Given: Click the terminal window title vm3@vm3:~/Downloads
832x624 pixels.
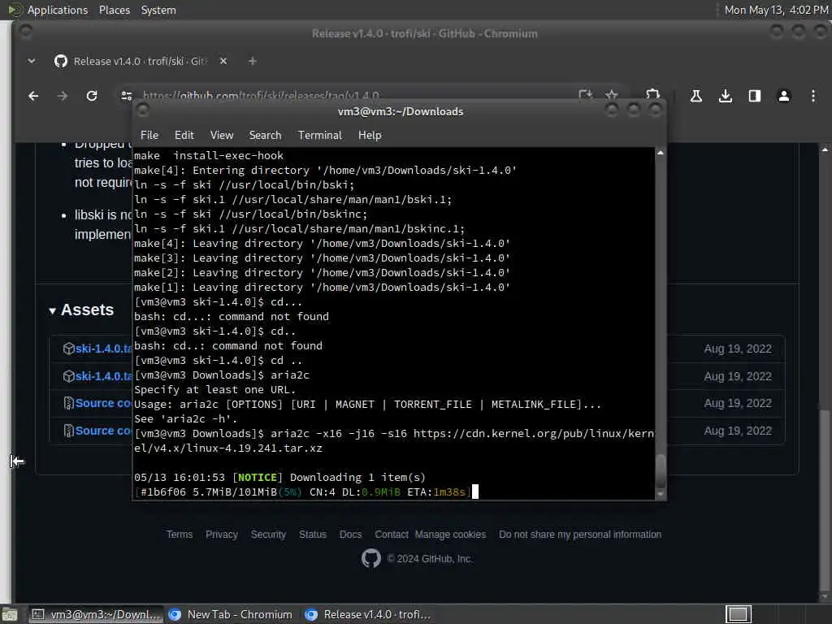Looking at the screenshot, I should click(x=401, y=111).
